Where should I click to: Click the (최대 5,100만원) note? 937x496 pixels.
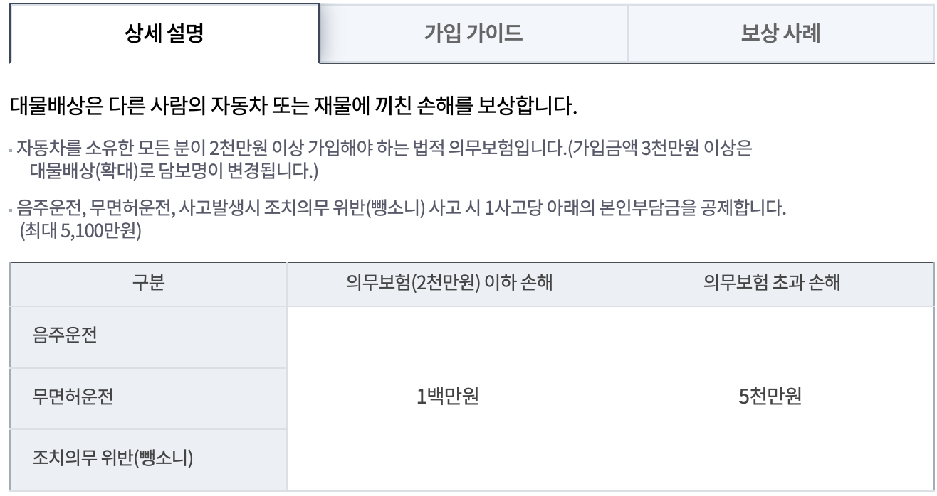80,230
